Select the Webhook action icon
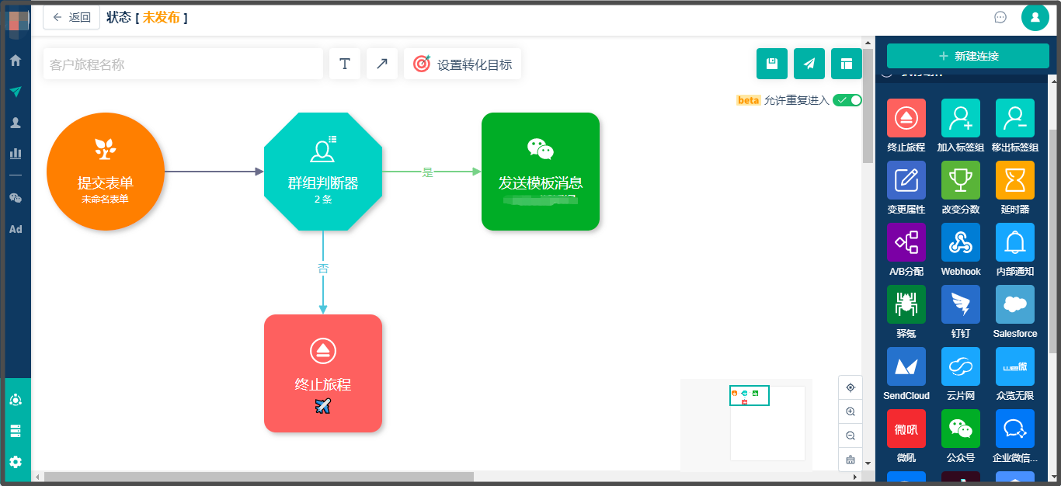Image resolution: width=1061 pixels, height=486 pixels. pyautogui.click(x=961, y=242)
